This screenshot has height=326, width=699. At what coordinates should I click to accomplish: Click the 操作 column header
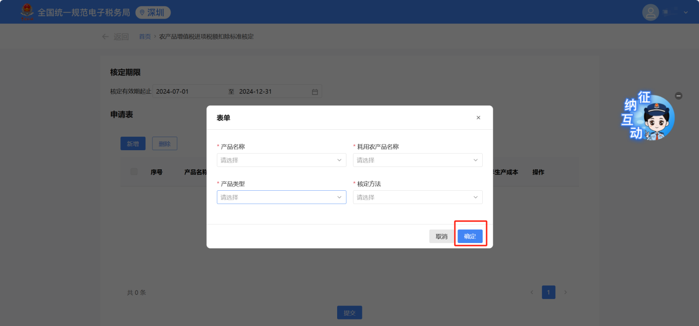click(x=539, y=172)
